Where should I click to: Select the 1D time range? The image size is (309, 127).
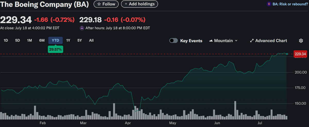[x=6, y=40]
